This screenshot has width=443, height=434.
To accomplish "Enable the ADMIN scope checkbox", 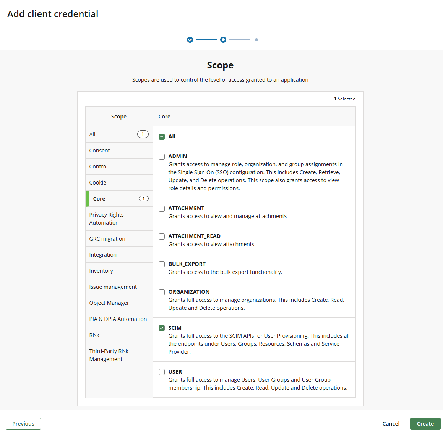I will 162,157.
